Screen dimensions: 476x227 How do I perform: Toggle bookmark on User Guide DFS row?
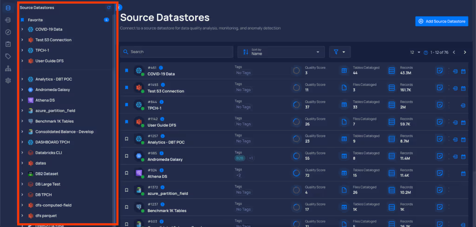[x=126, y=122]
